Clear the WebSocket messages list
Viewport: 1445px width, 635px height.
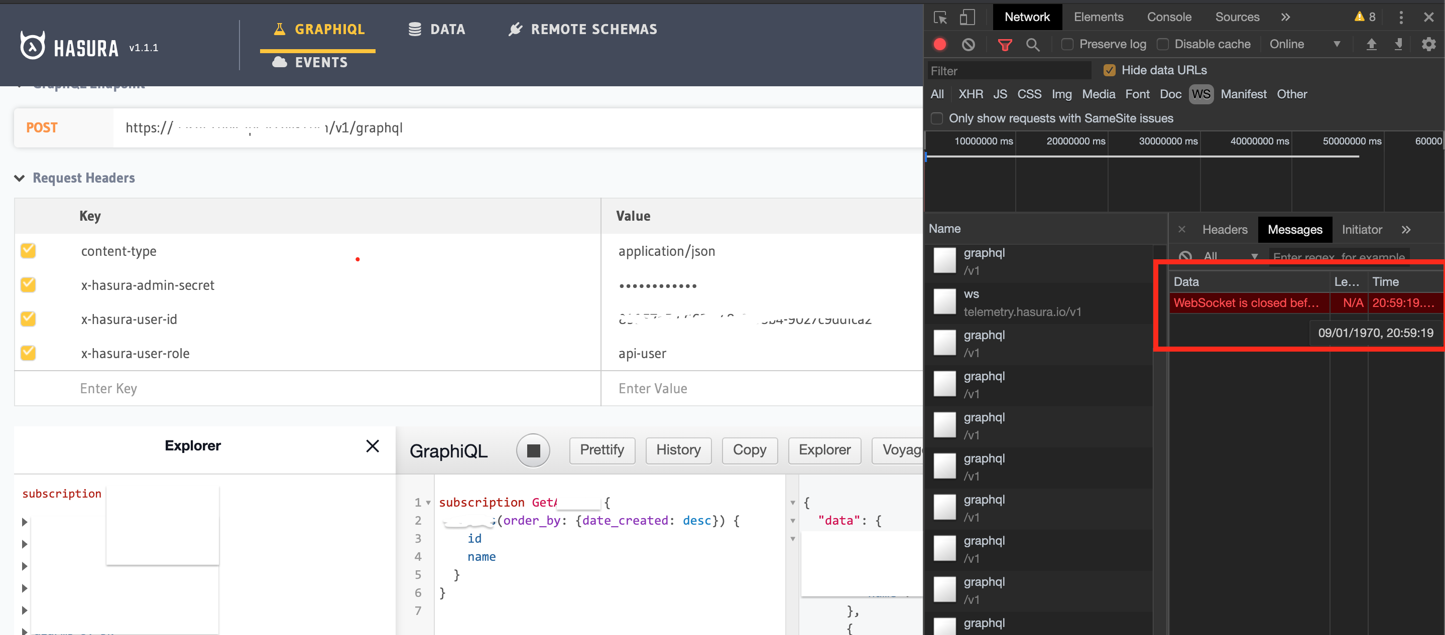coord(1185,257)
